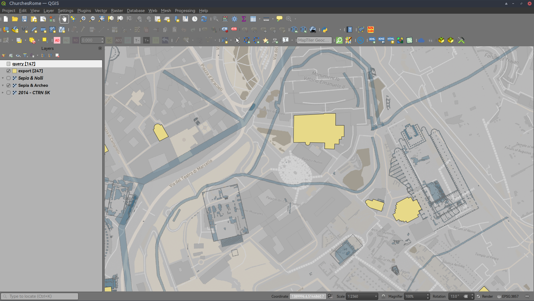Viewport: 534px width, 301px height.
Task: Select the Pan Map hand tool
Action: (64, 19)
